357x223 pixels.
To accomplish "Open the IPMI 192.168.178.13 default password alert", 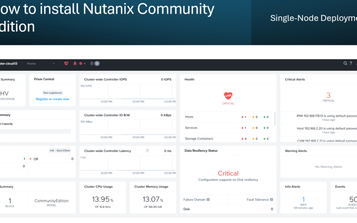I will (327, 118).
